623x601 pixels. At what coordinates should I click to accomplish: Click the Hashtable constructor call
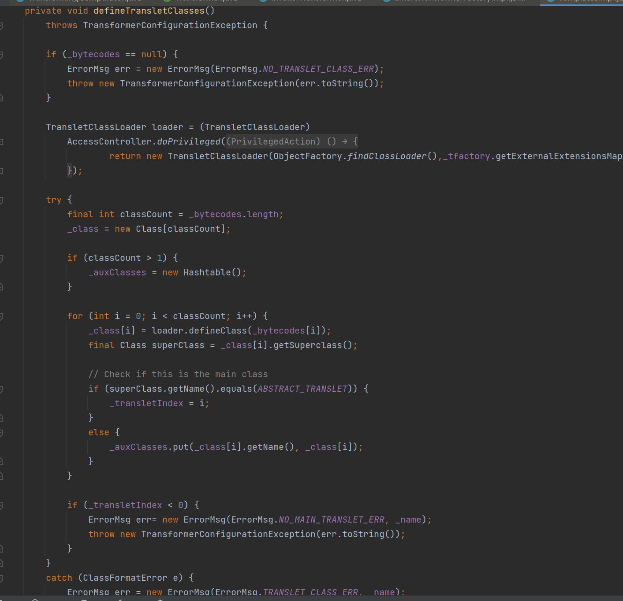213,272
